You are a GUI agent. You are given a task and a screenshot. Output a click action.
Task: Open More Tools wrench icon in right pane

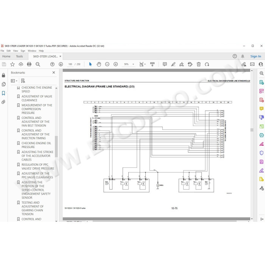coord(262,188)
